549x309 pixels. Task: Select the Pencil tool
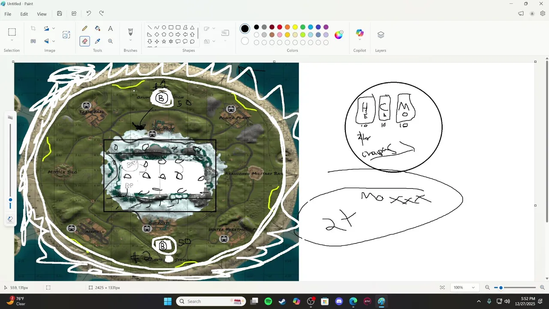84,28
